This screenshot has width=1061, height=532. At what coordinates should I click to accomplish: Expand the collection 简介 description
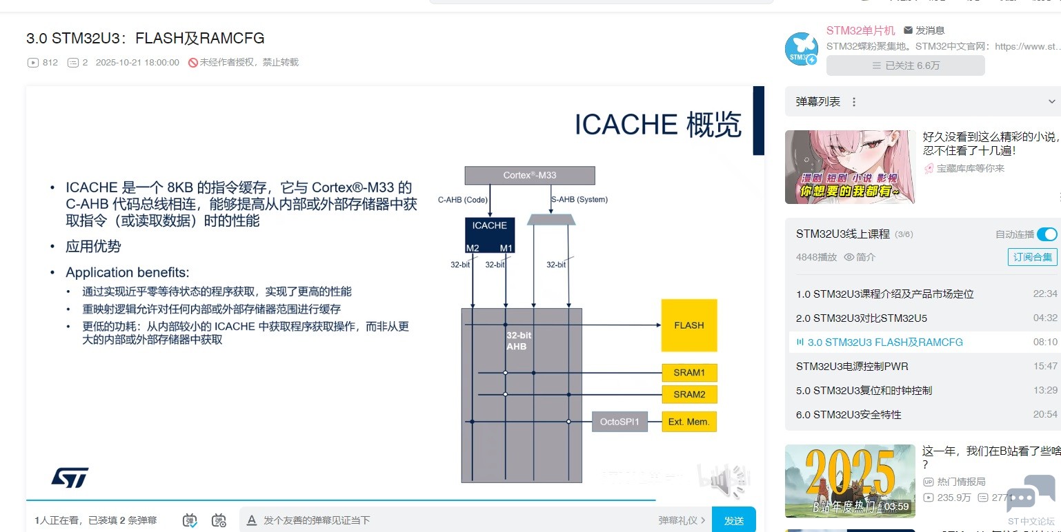coord(860,257)
